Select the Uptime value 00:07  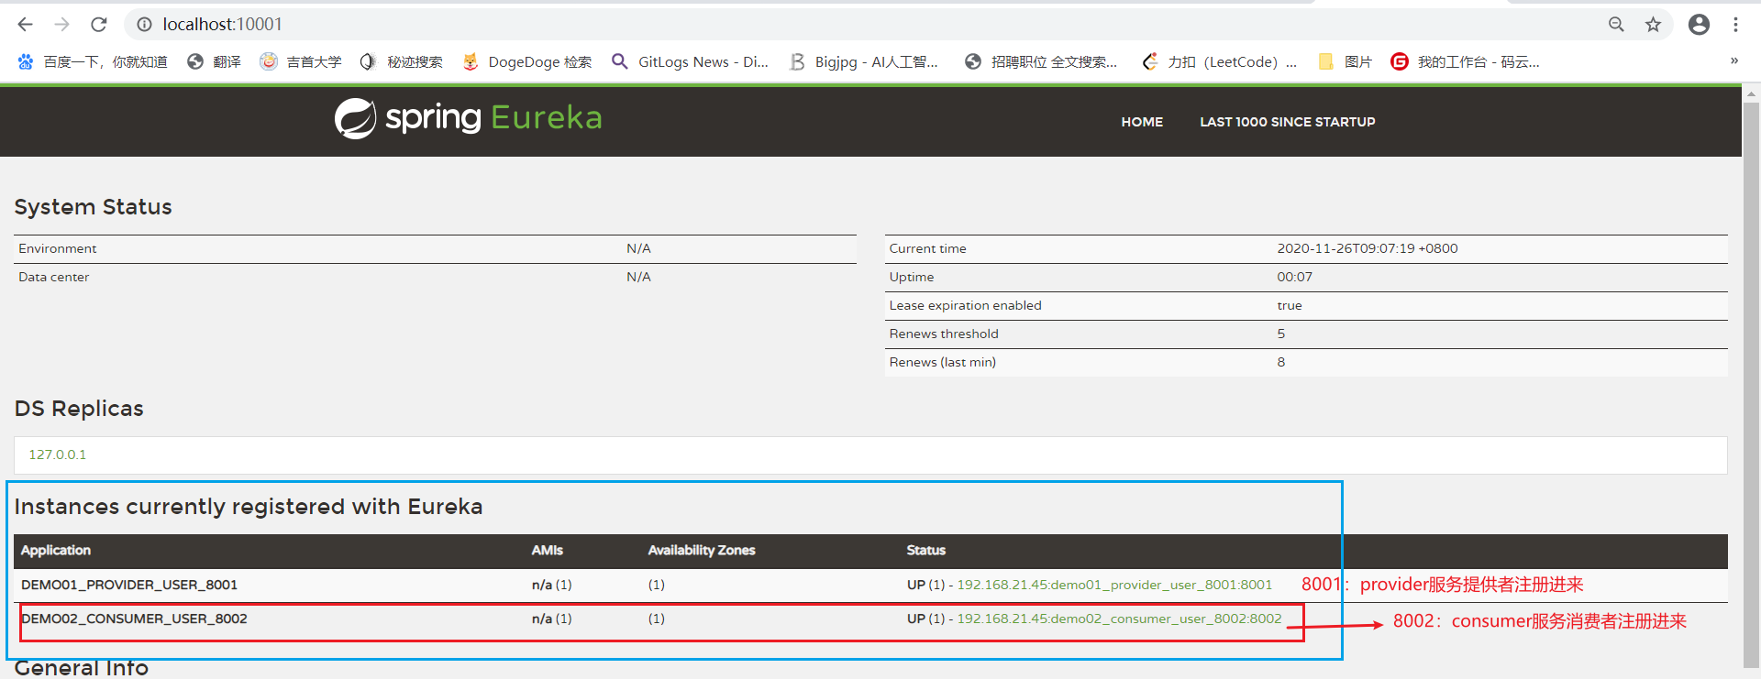click(x=1295, y=277)
